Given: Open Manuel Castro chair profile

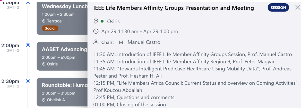Looking at the screenshot, I should click(144, 42).
